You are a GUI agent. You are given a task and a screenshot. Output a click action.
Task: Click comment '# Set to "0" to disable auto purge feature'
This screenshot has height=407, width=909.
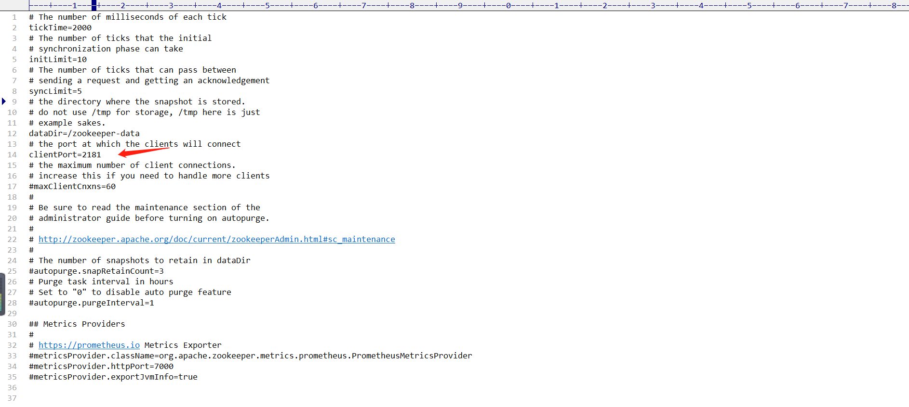130,292
